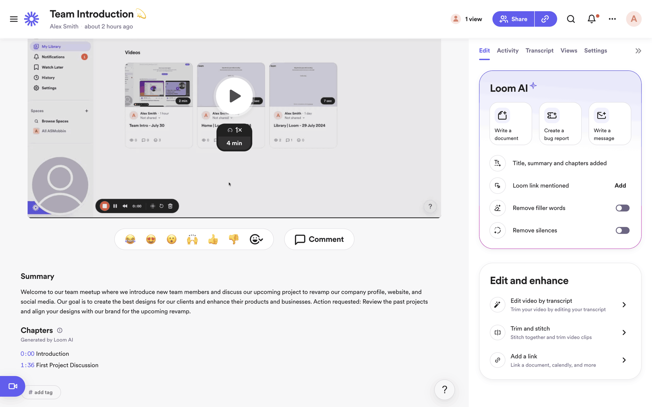652x407 pixels.
Task: Click the Loom link mentioned icon
Action: pos(497,186)
